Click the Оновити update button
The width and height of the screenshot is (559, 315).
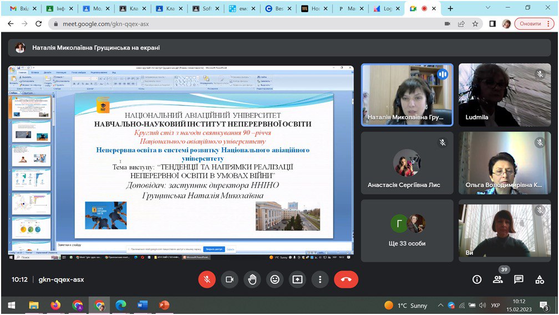(x=534, y=24)
